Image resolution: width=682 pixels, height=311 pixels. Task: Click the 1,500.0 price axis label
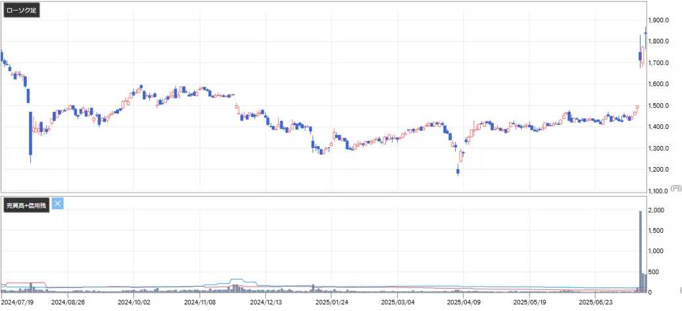(x=658, y=106)
